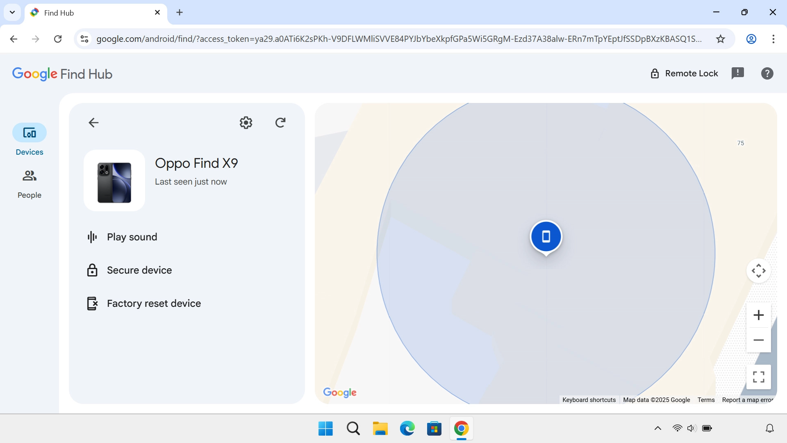This screenshot has height=443, width=787.
Task: Refresh the device location
Action: point(280,123)
